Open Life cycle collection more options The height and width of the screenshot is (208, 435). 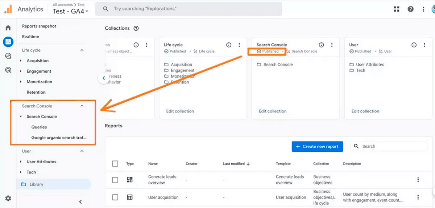coord(239,45)
